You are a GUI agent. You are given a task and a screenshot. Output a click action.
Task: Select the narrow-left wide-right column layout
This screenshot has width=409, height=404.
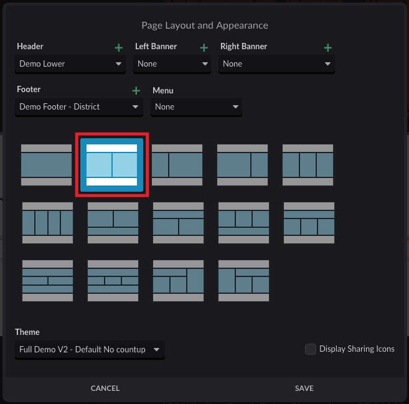coord(177,165)
